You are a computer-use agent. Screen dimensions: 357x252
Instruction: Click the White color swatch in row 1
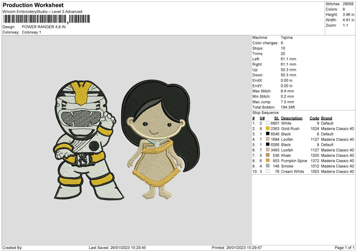pyautogui.click(x=268, y=123)
